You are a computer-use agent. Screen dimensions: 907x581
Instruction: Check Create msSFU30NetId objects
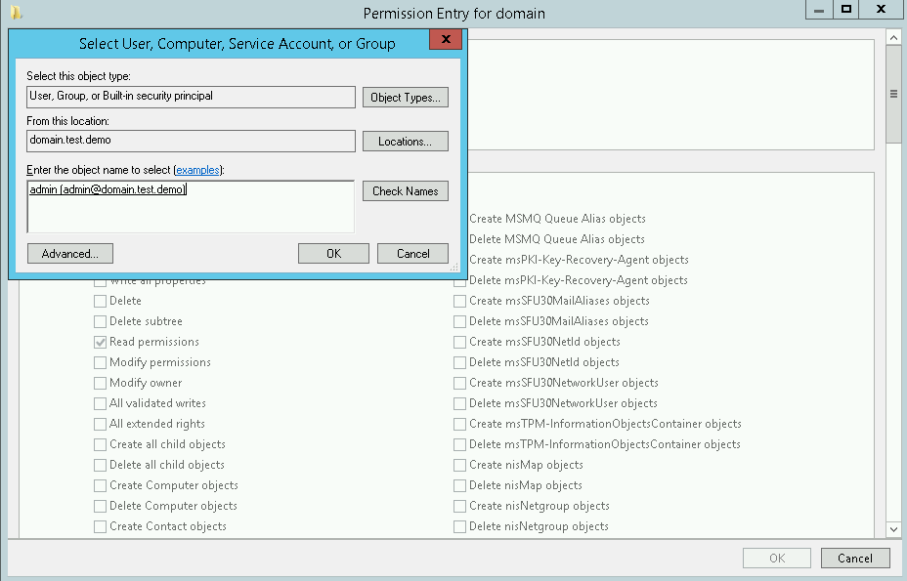click(460, 342)
